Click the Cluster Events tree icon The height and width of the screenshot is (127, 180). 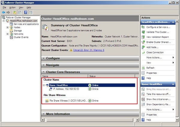pyautogui.click(x=11, y=37)
